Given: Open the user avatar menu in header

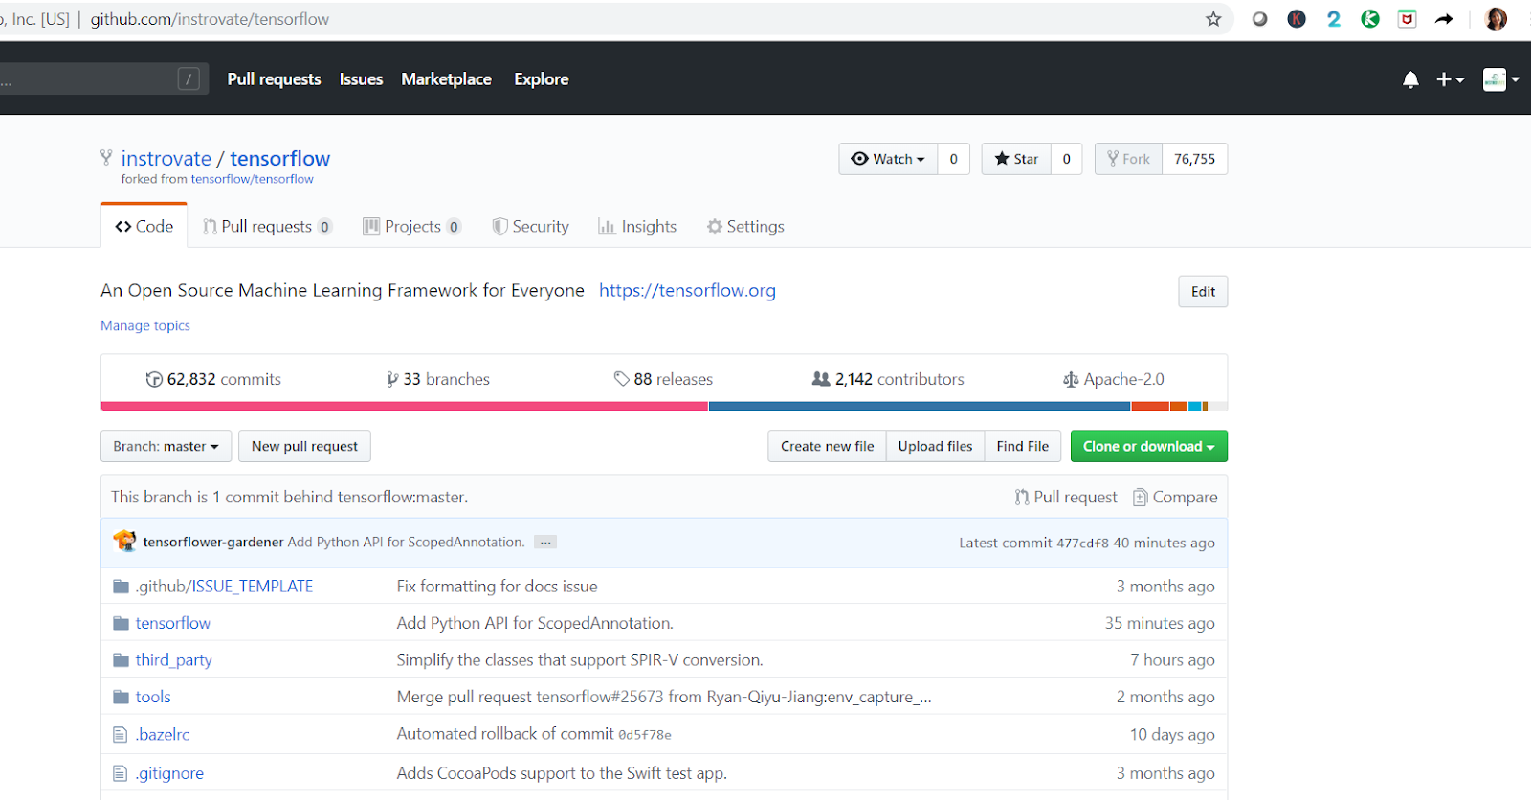Looking at the screenshot, I should tap(1500, 79).
